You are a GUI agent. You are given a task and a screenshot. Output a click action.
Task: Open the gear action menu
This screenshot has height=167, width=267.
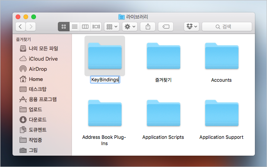[x=130, y=27]
